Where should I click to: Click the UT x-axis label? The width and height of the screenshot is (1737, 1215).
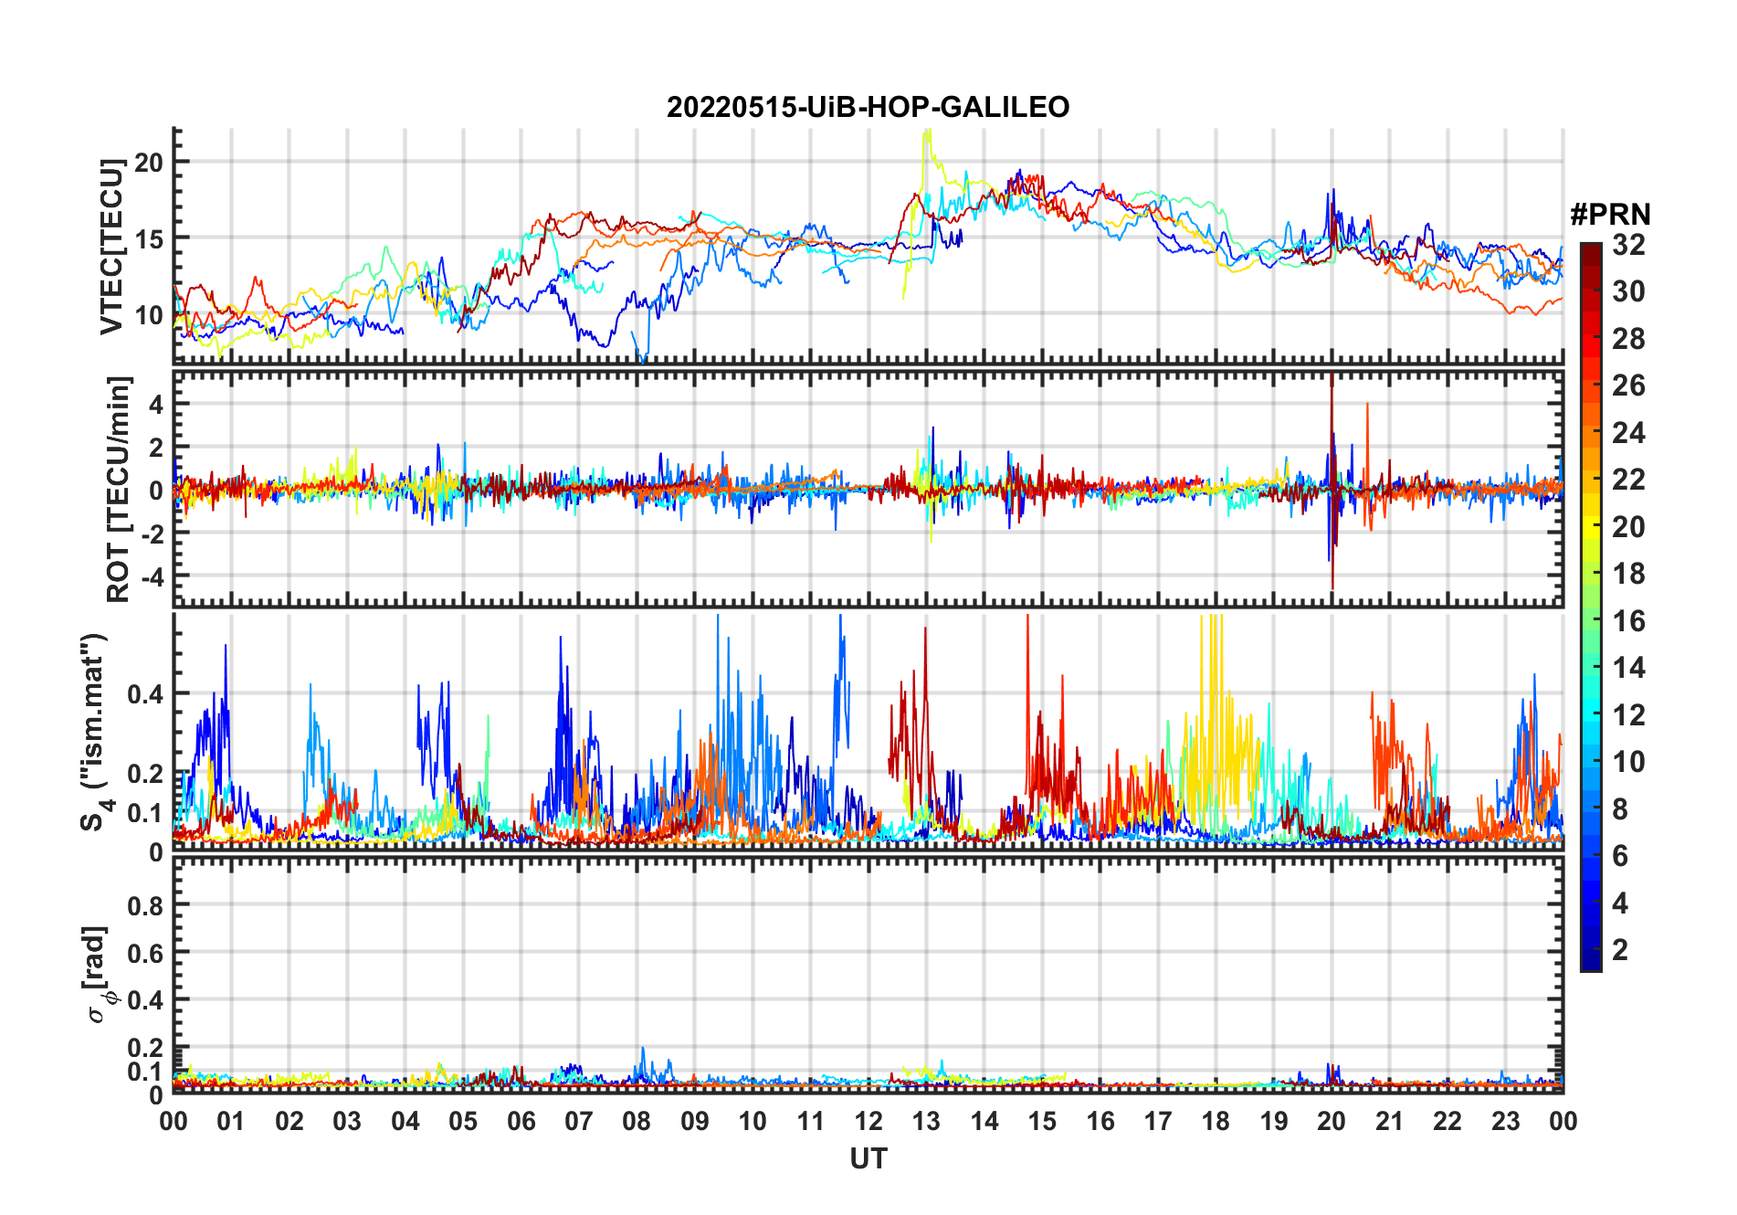pyautogui.click(x=868, y=1158)
